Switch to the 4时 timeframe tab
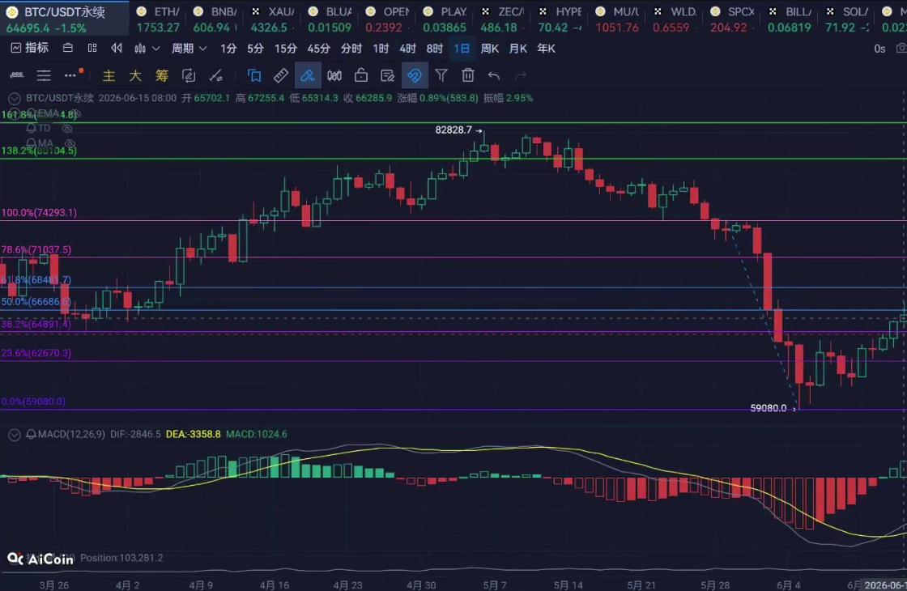The width and height of the screenshot is (907, 591). (408, 49)
